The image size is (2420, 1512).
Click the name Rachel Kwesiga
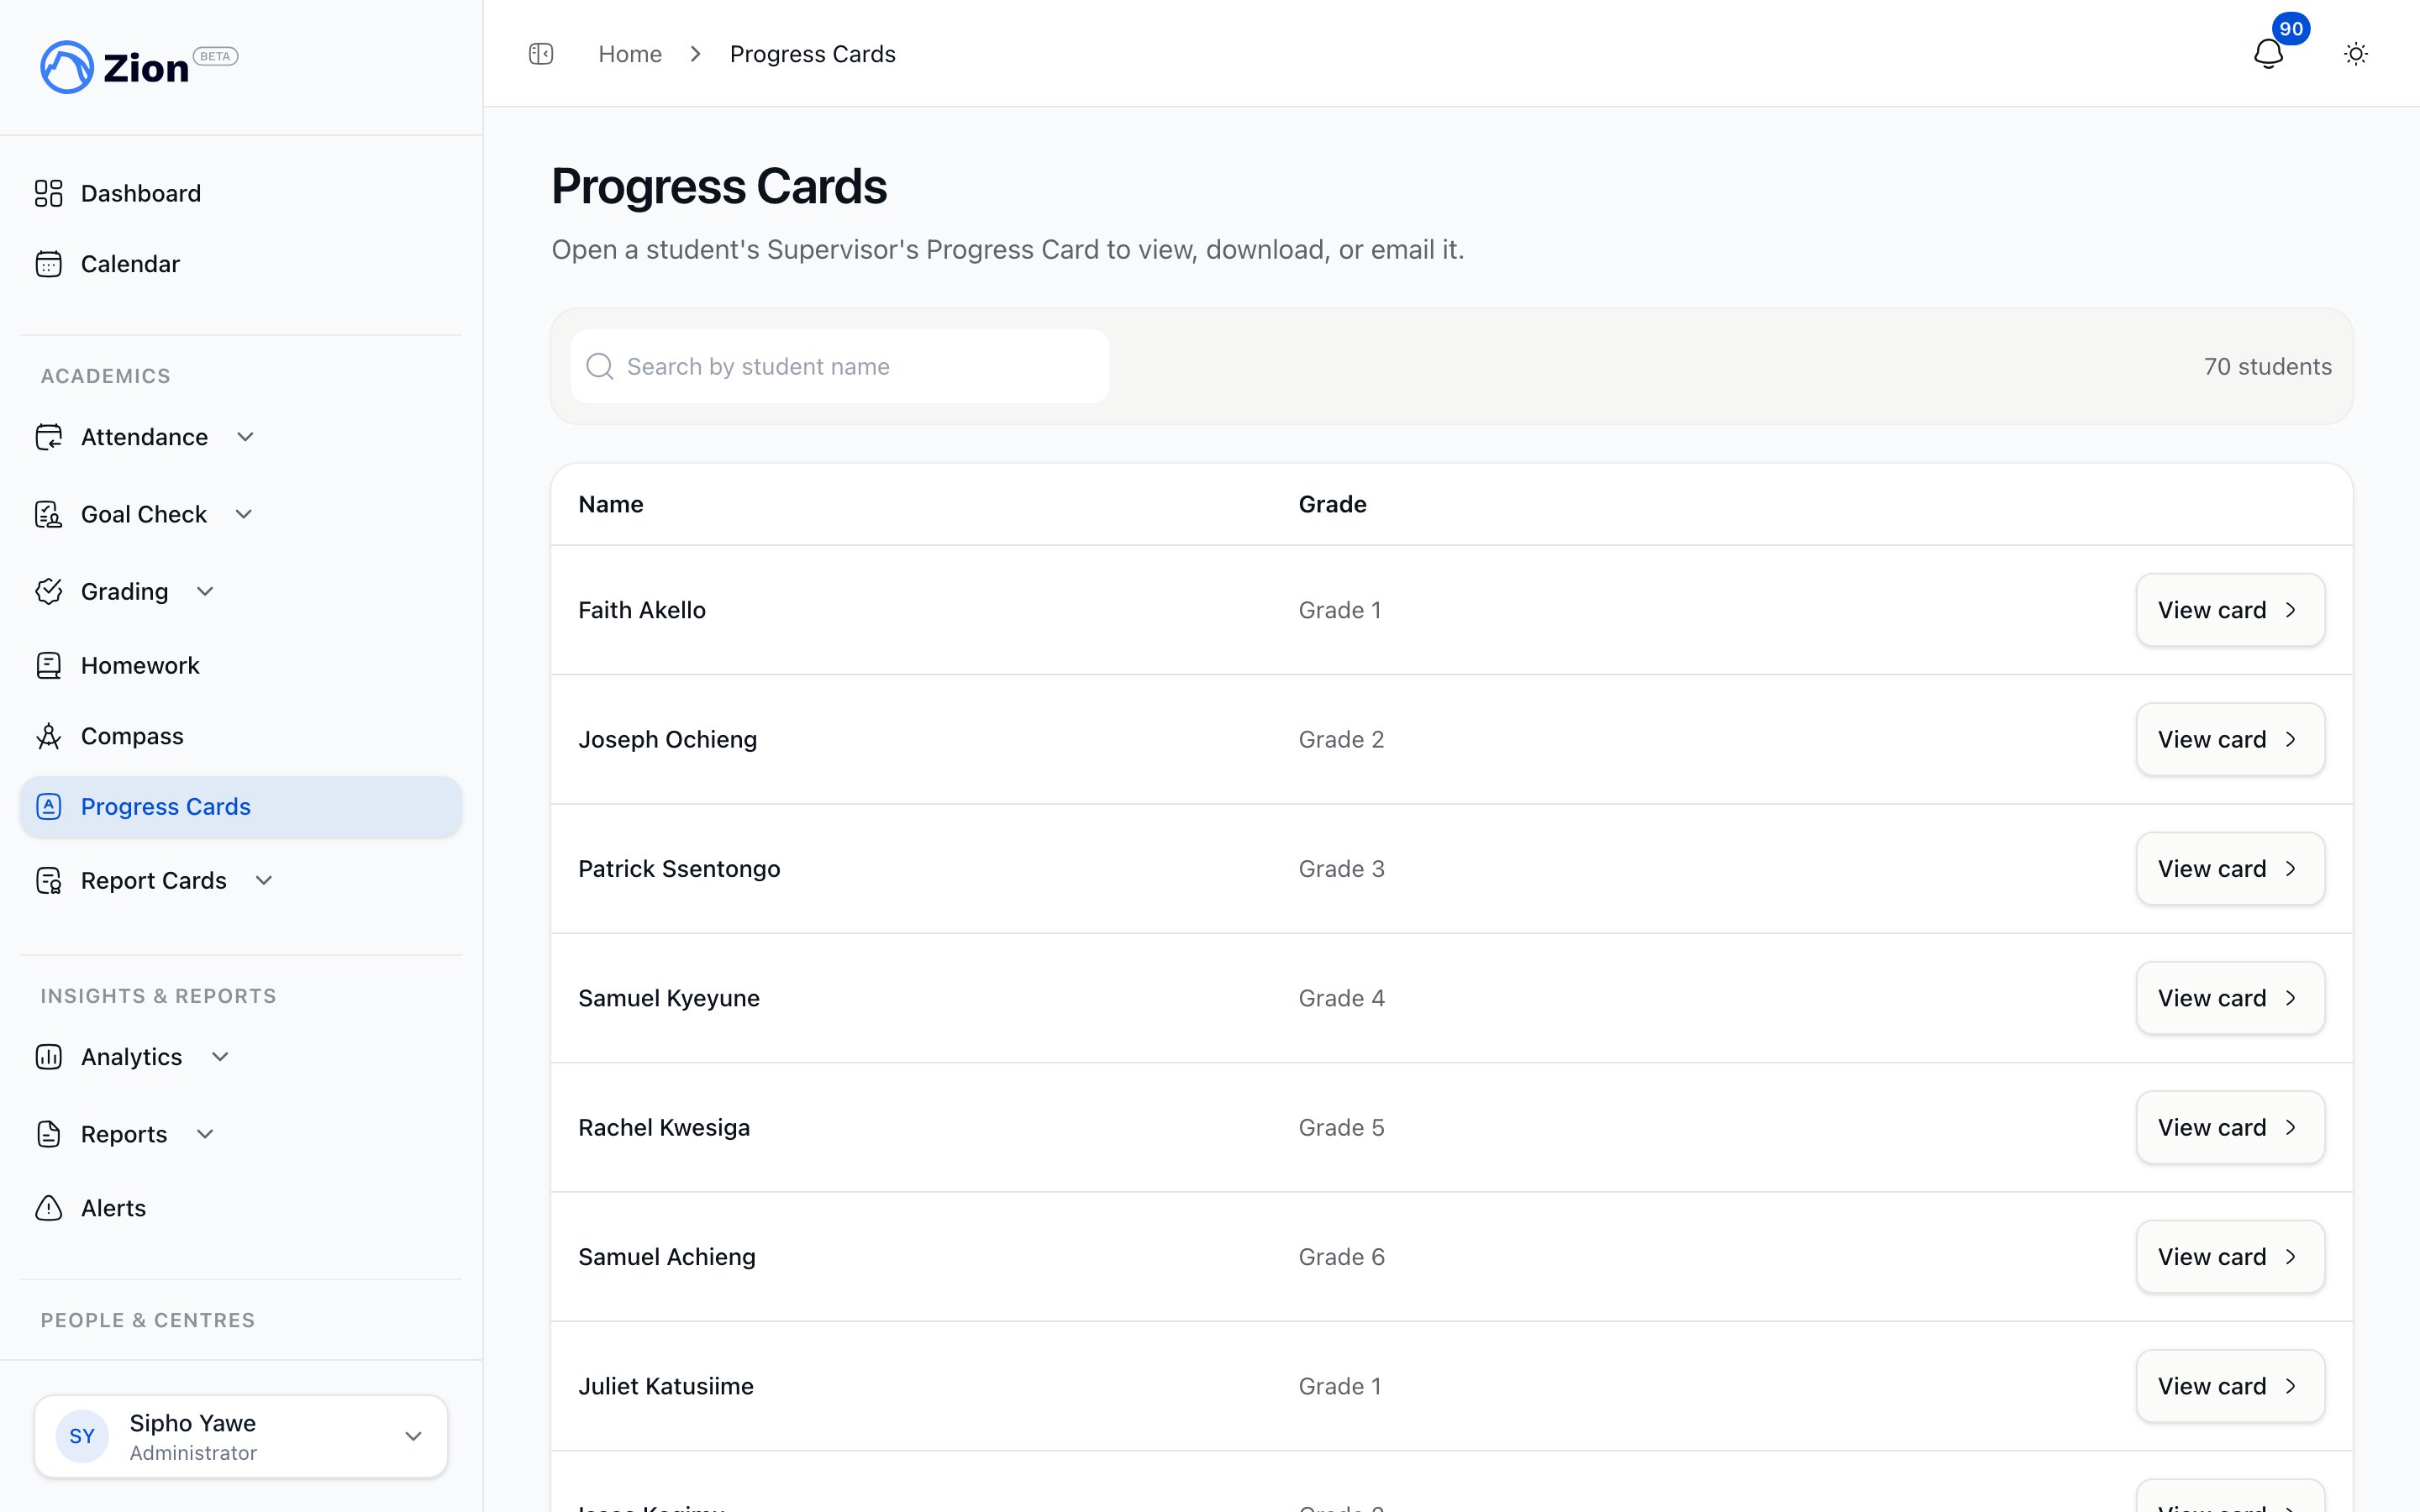(x=664, y=1127)
